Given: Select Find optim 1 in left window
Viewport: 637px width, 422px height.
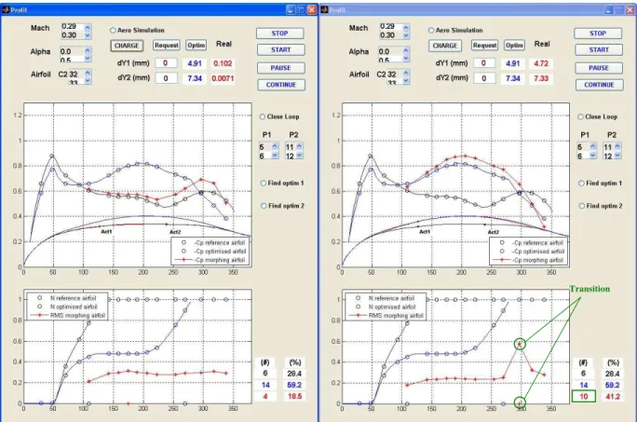Looking at the screenshot, I should [264, 184].
